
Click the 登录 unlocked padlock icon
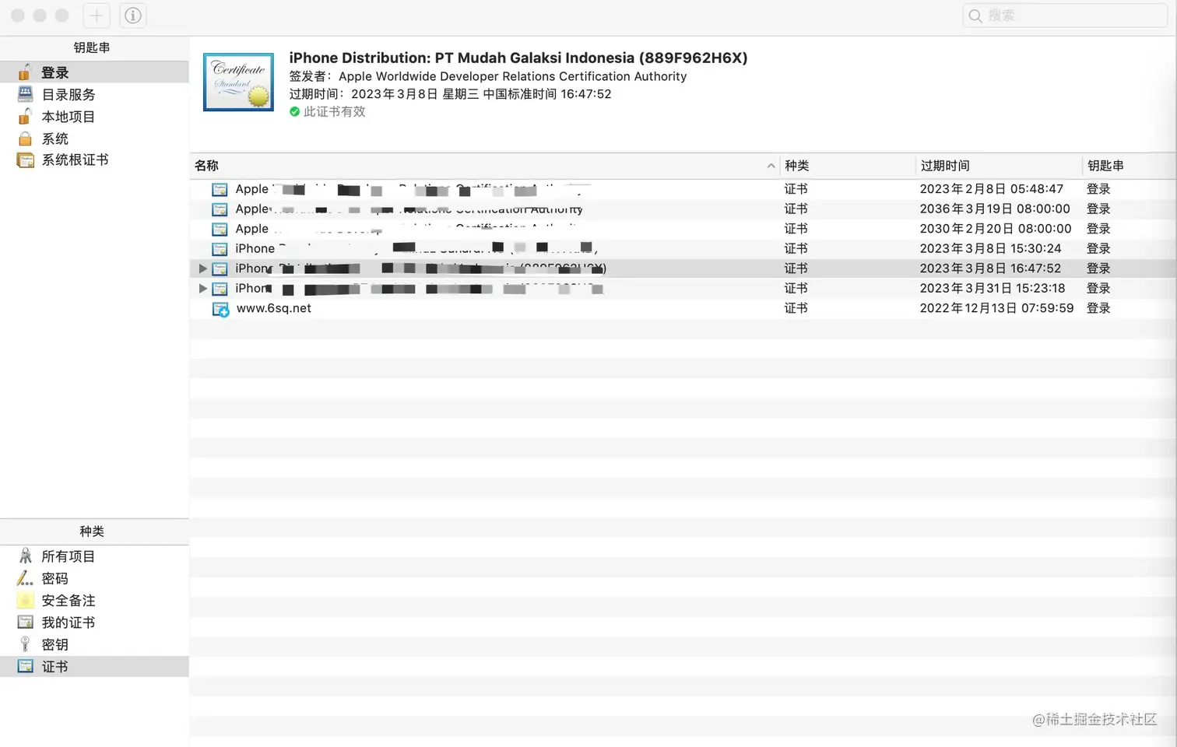[25, 72]
